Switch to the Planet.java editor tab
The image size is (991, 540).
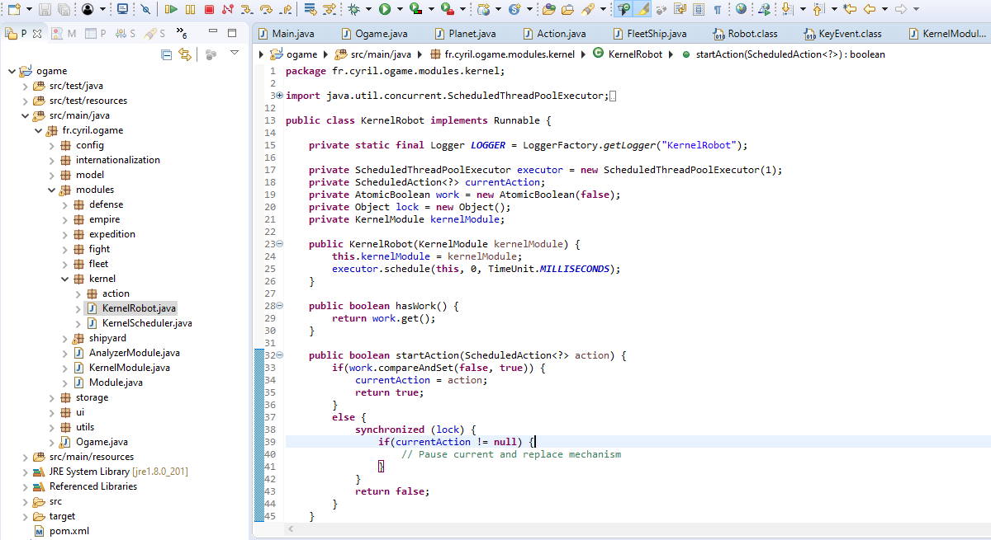[463, 34]
